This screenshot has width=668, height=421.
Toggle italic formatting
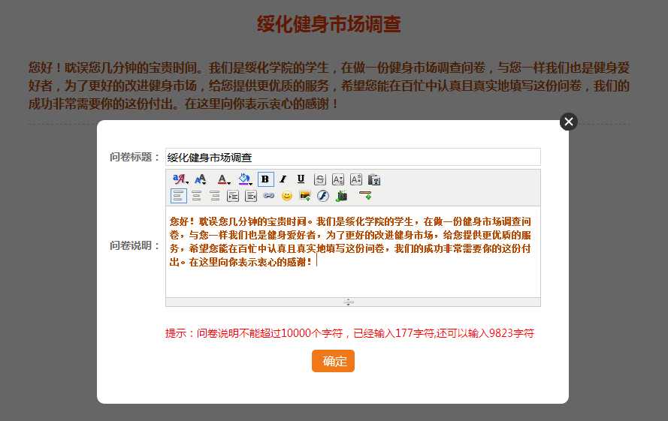(283, 179)
